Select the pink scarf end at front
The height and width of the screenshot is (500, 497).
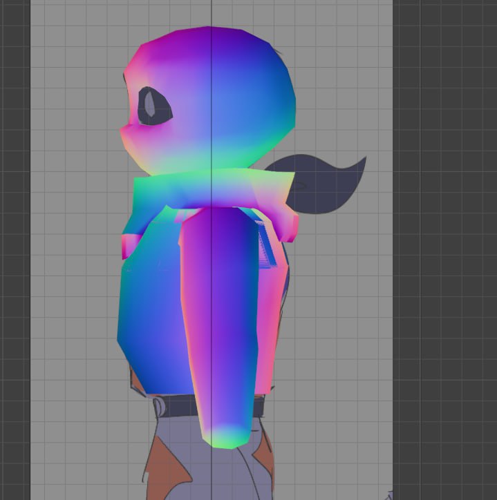coord(129,245)
